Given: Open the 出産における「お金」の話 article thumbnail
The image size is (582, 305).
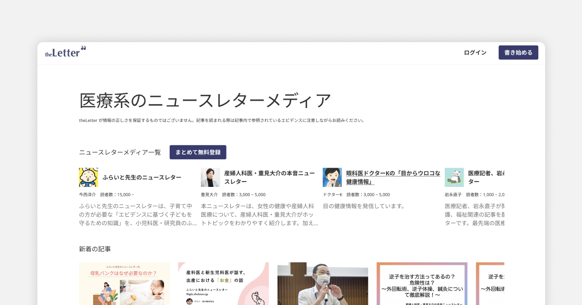Looking at the screenshot, I should tap(224, 284).
